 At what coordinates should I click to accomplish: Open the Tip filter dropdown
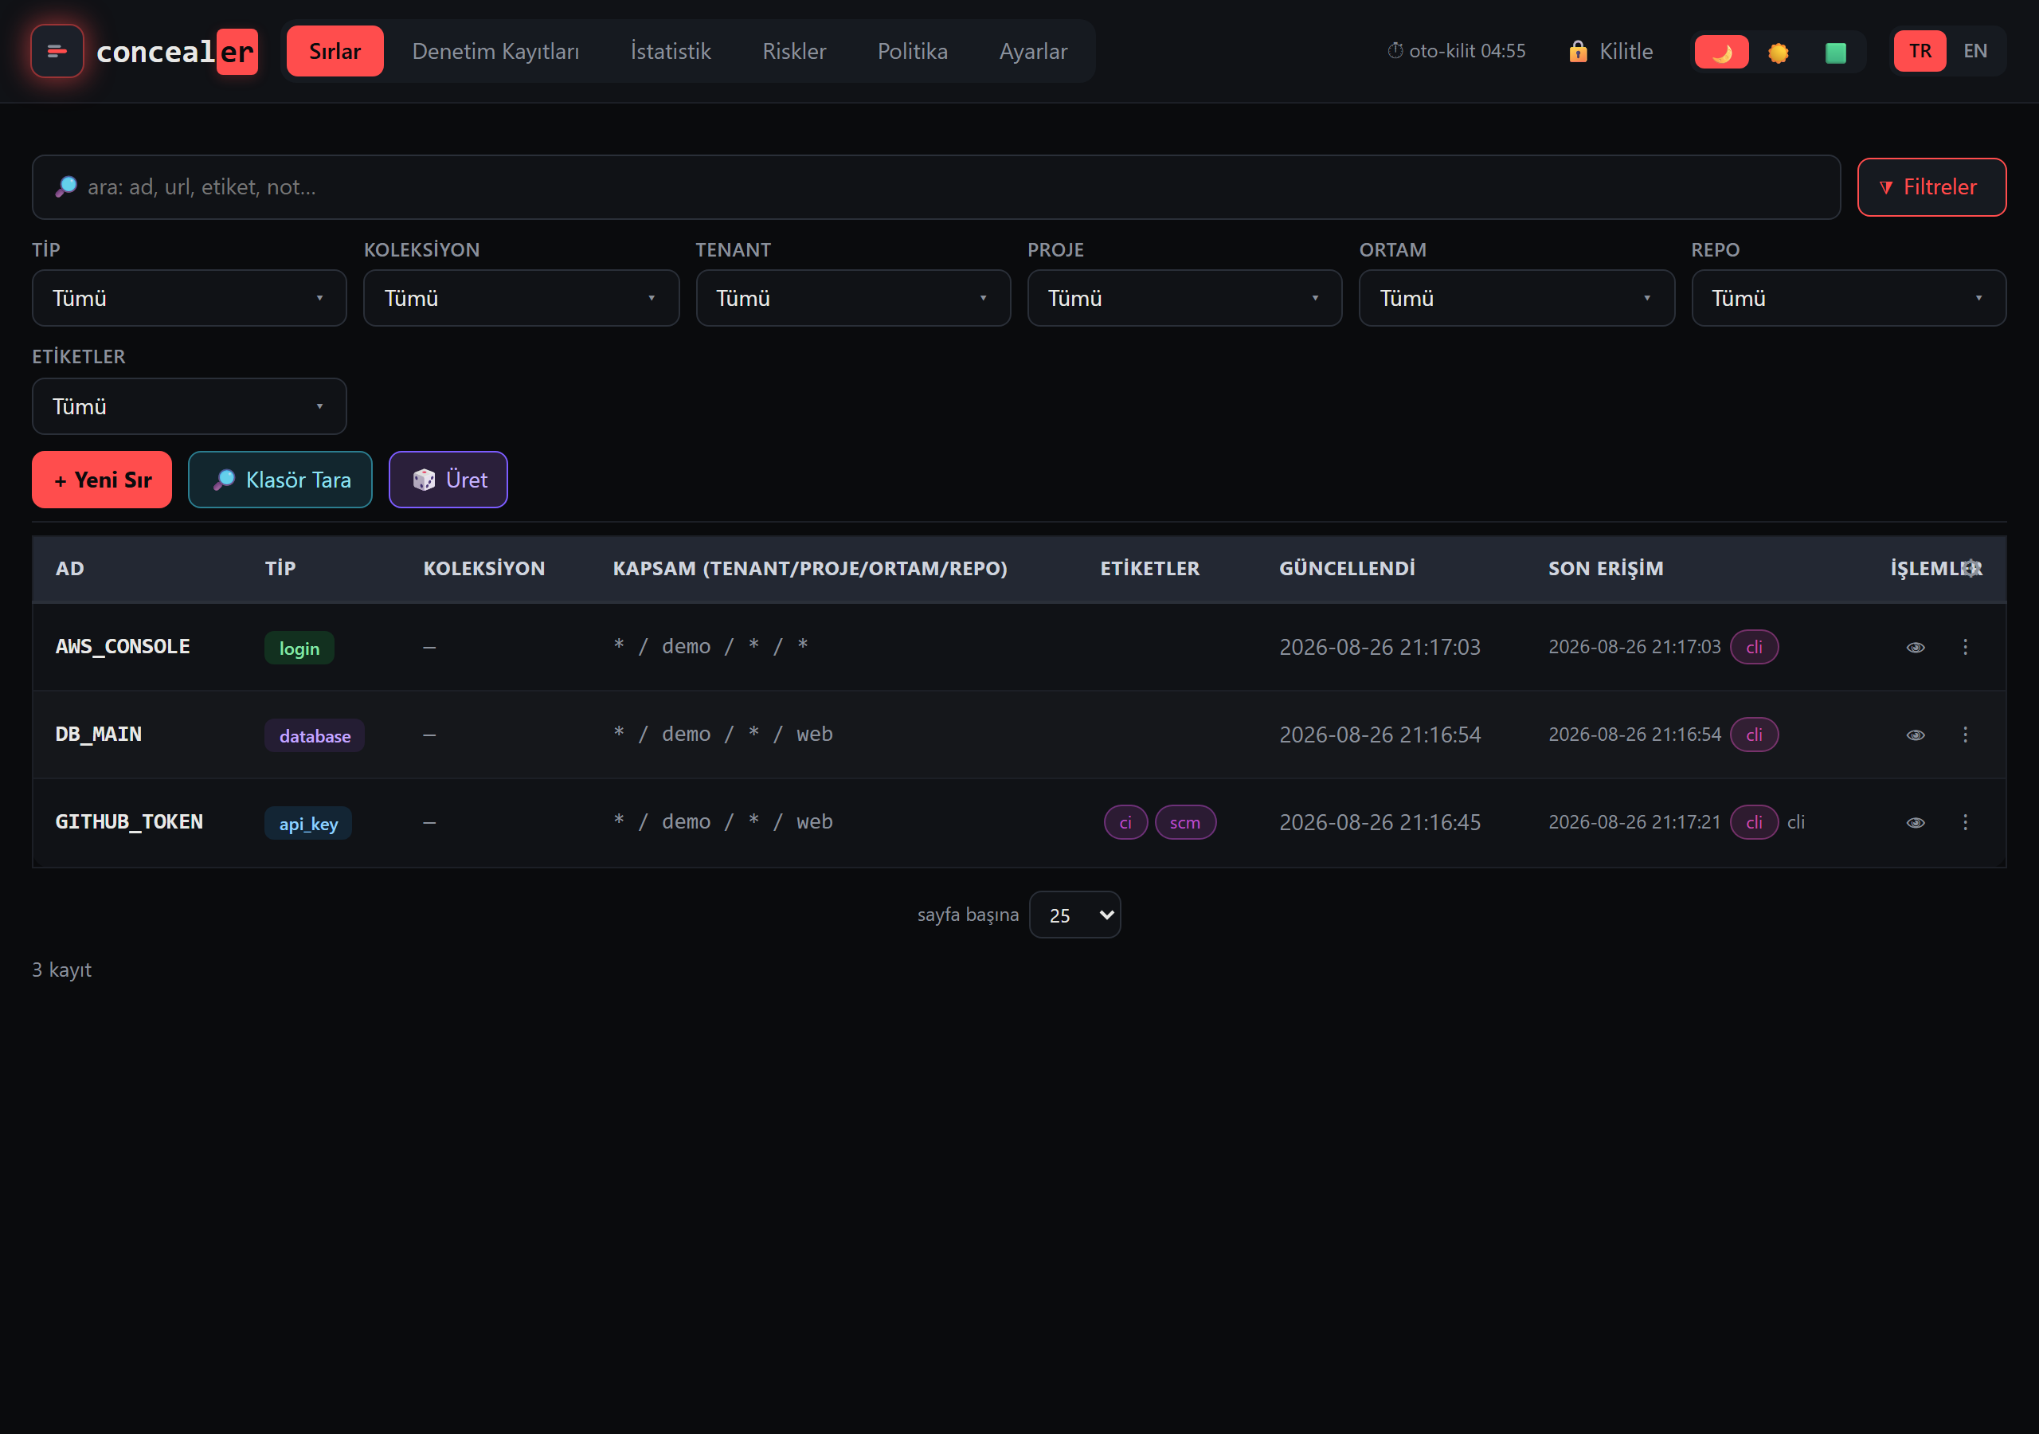pyautogui.click(x=189, y=299)
